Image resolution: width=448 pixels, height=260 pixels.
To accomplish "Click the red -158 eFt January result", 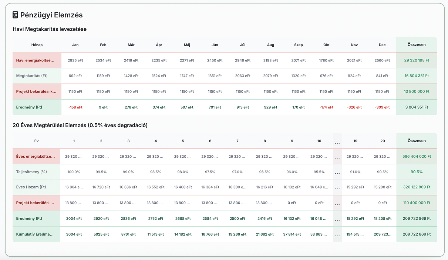I will 75,107.
